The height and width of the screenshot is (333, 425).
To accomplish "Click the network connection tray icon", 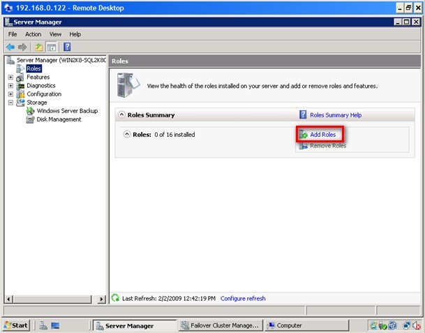I will point(407,325).
